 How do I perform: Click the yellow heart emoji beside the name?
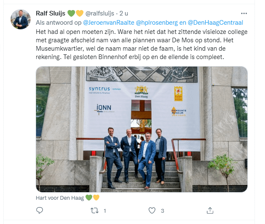79,13
